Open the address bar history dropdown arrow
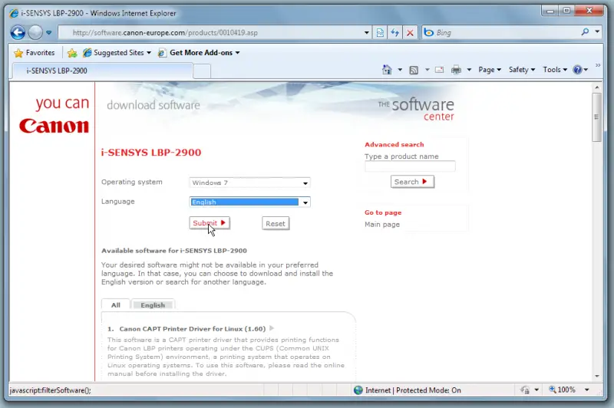The width and height of the screenshot is (614, 408). (367, 33)
